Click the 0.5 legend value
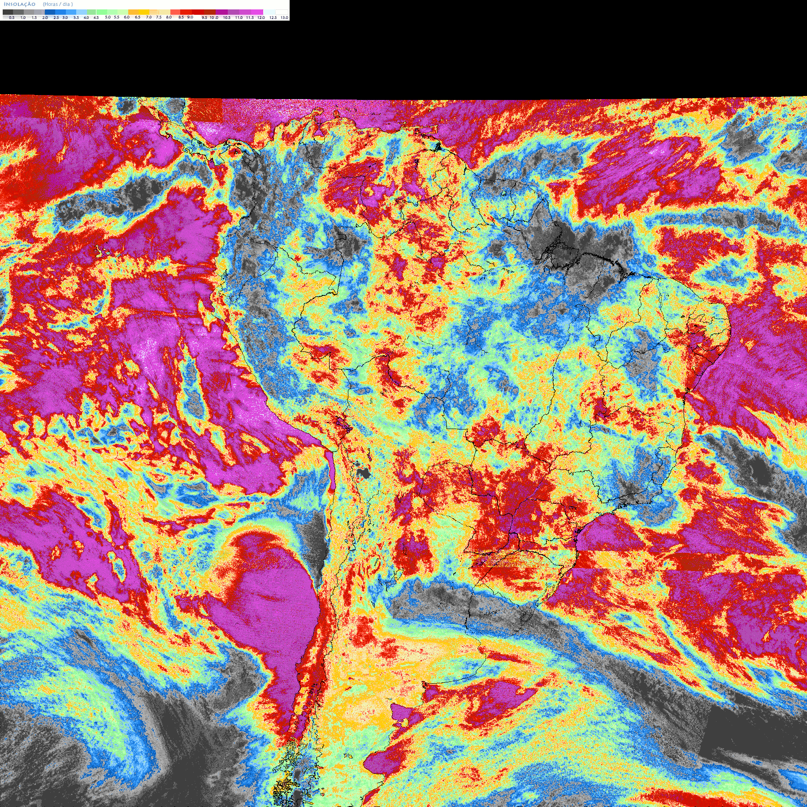807x807 pixels. [x=12, y=17]
